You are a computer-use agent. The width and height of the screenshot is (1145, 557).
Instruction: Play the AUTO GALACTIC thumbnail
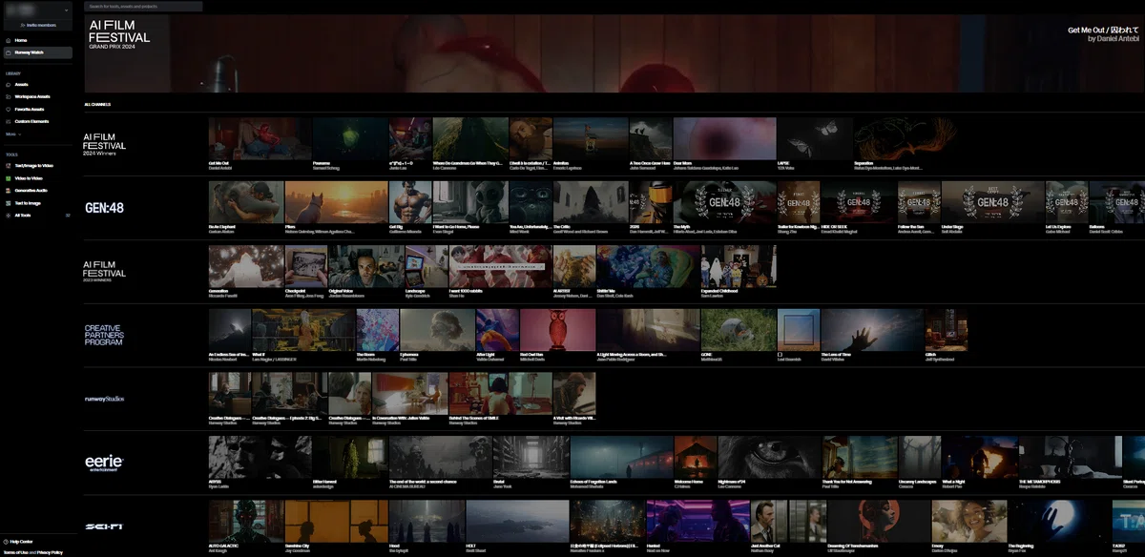pyautogui.click(x=245, y=522)
